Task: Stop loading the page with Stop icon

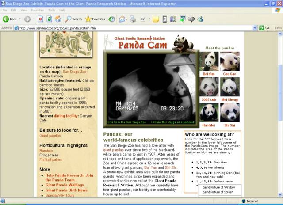Action: pyautogui.click(x=40, y=19)
